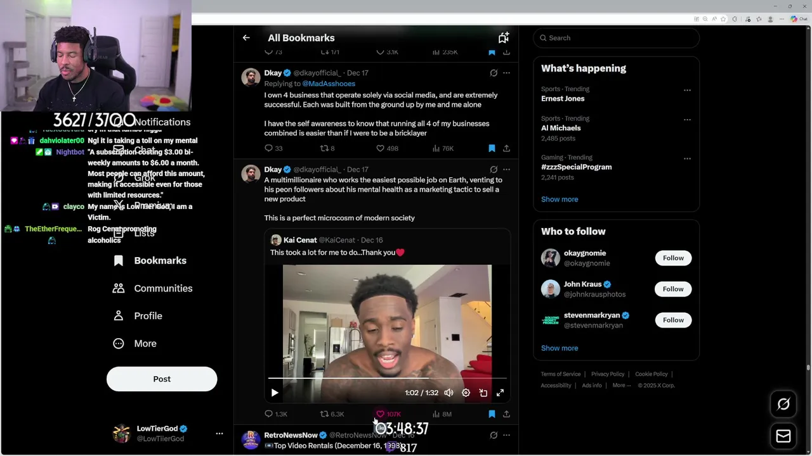The image size is (812, 456).
Task: Expand footer More options
Action: pos(621,386)
